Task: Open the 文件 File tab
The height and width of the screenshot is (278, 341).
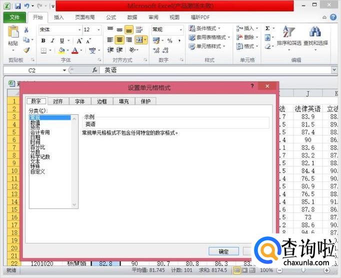Action: (x=14, y=17)
